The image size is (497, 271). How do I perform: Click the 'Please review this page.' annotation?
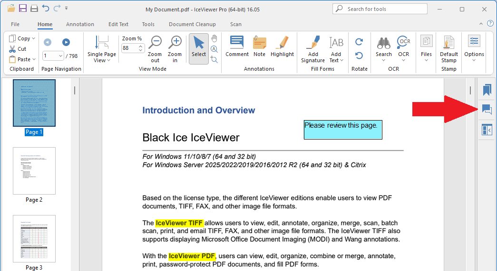(x=343, y=130)
